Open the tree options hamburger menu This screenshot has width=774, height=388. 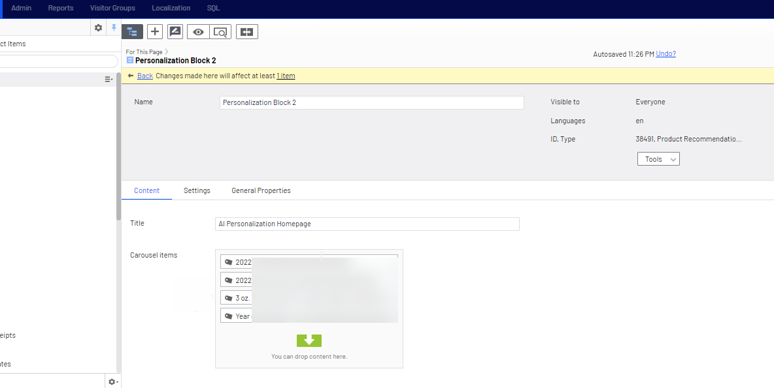109,79
